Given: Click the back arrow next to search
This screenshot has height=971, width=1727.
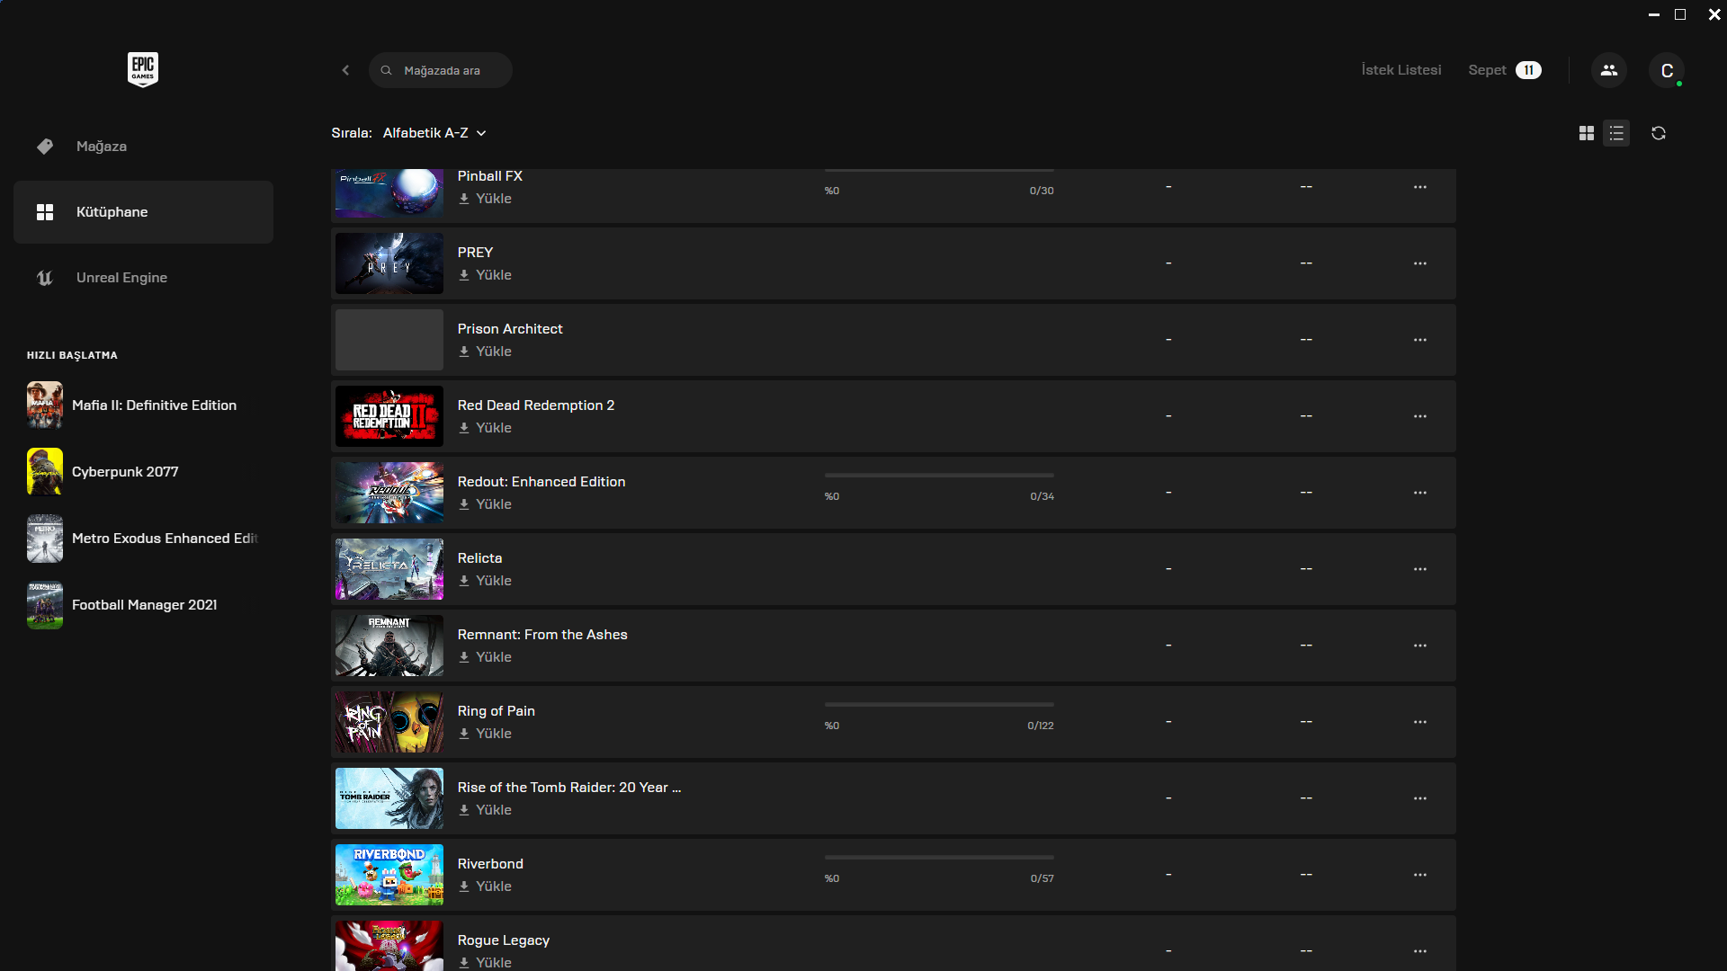Looking at the screenshot, I should 345,70.
